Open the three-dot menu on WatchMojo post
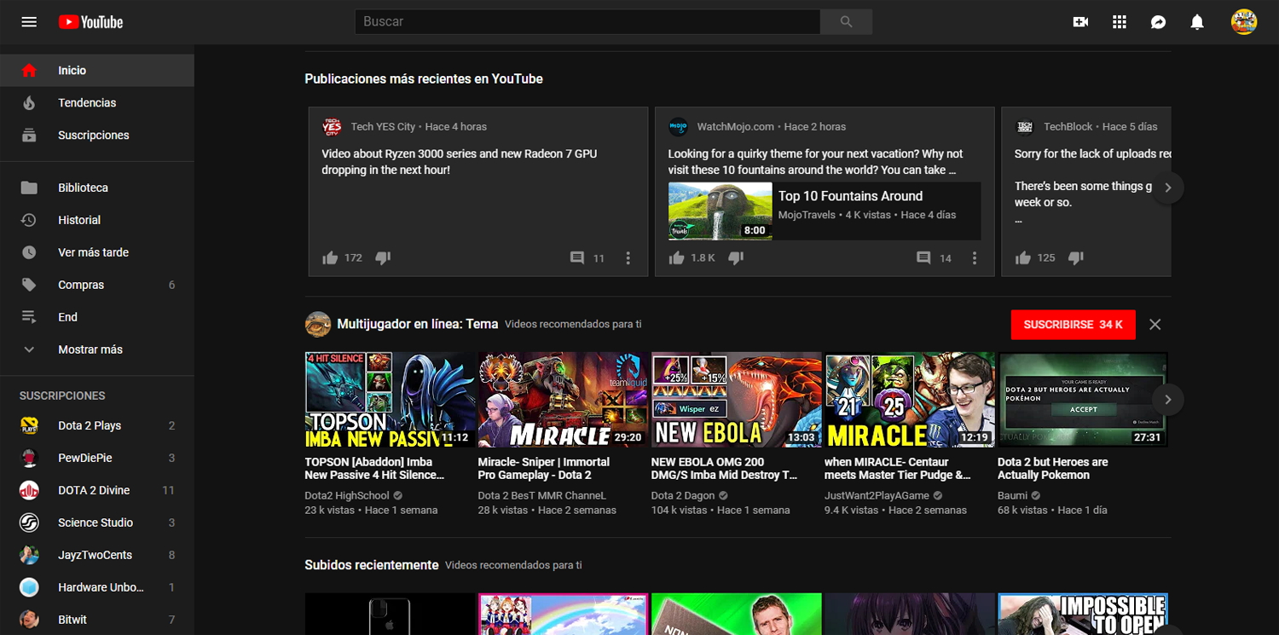Viewport: 1279px width, 635px height. [x=975, y=257]
